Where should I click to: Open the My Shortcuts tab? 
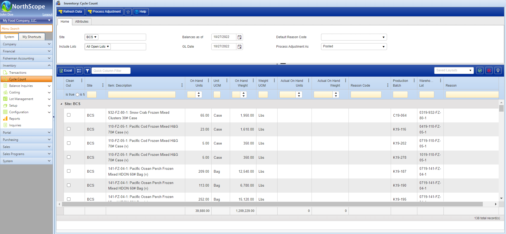coord(32,37)
